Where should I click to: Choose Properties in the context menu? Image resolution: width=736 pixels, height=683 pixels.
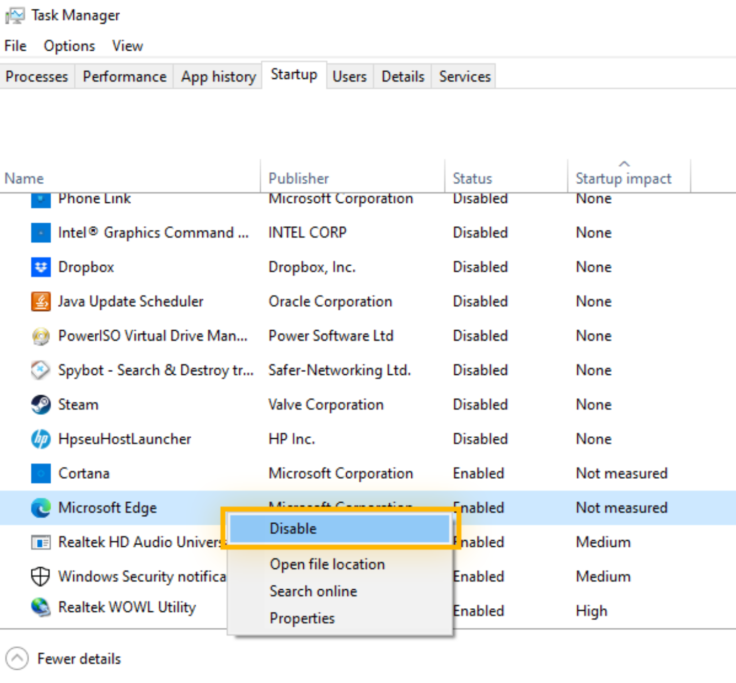[x=340, y=618]
